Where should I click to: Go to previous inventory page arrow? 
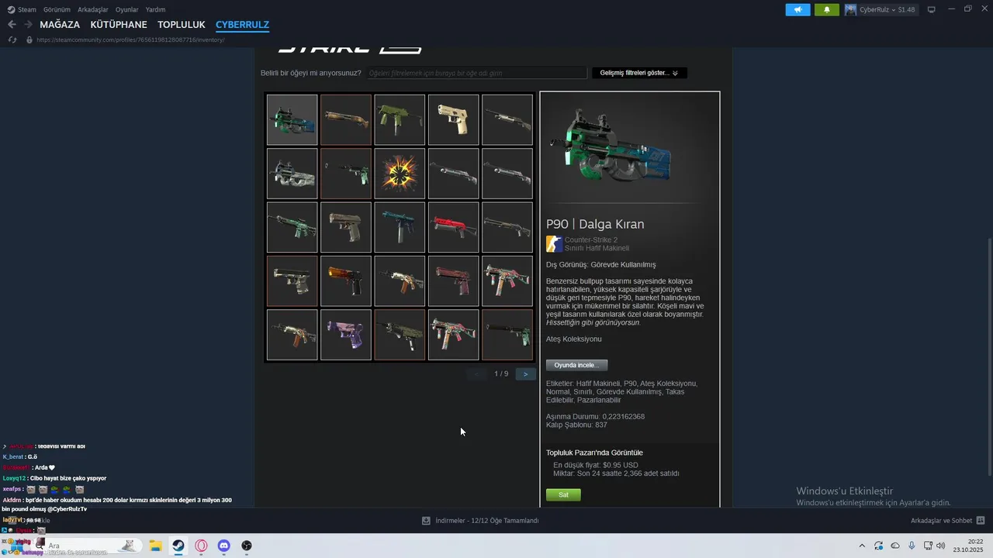click(x=477, y=374)
